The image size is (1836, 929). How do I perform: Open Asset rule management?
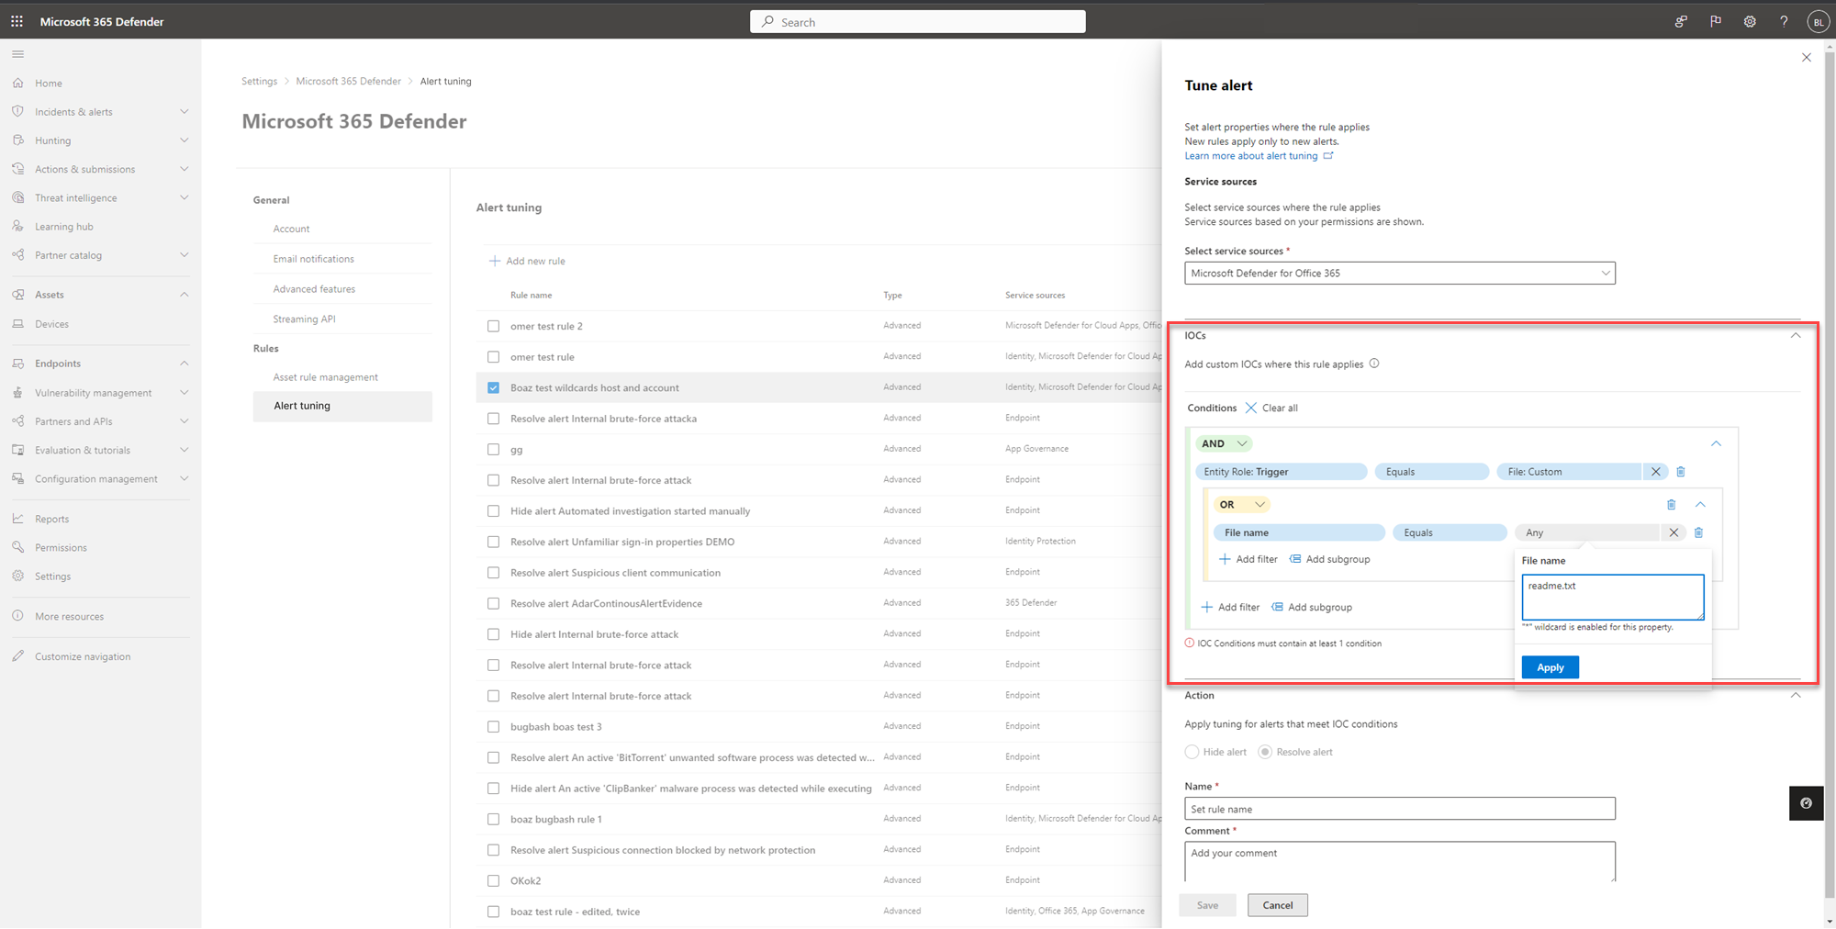click(325, 376)
